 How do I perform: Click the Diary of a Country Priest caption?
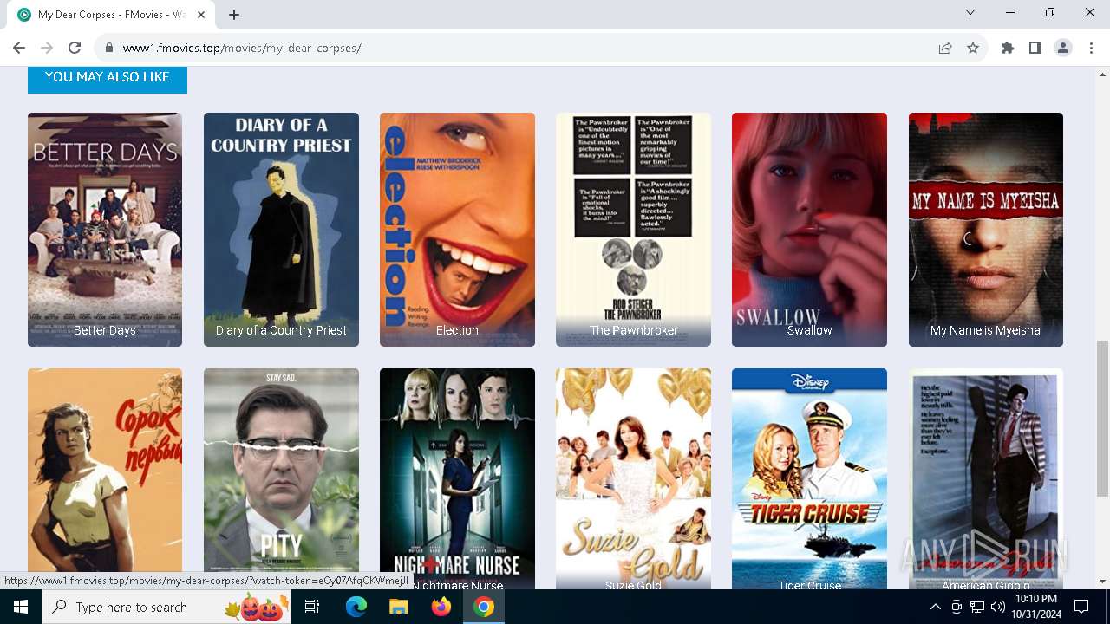tap(281, 330)
